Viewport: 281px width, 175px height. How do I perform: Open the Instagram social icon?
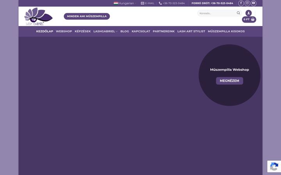pos(247,3)
